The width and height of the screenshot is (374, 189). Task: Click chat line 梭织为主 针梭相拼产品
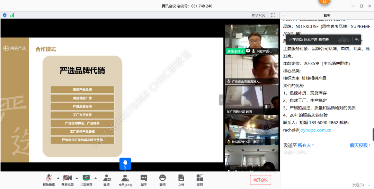coord(305,78)
